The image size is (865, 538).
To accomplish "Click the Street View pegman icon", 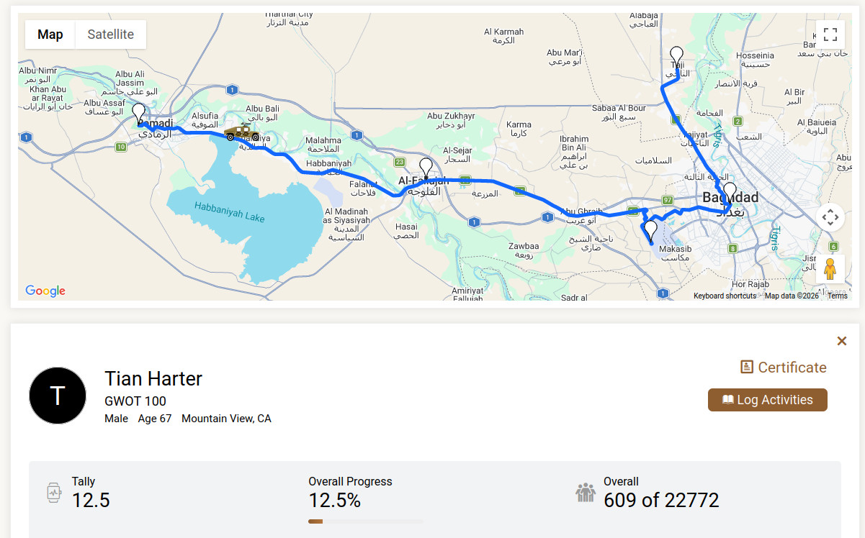I will (830, 268).
